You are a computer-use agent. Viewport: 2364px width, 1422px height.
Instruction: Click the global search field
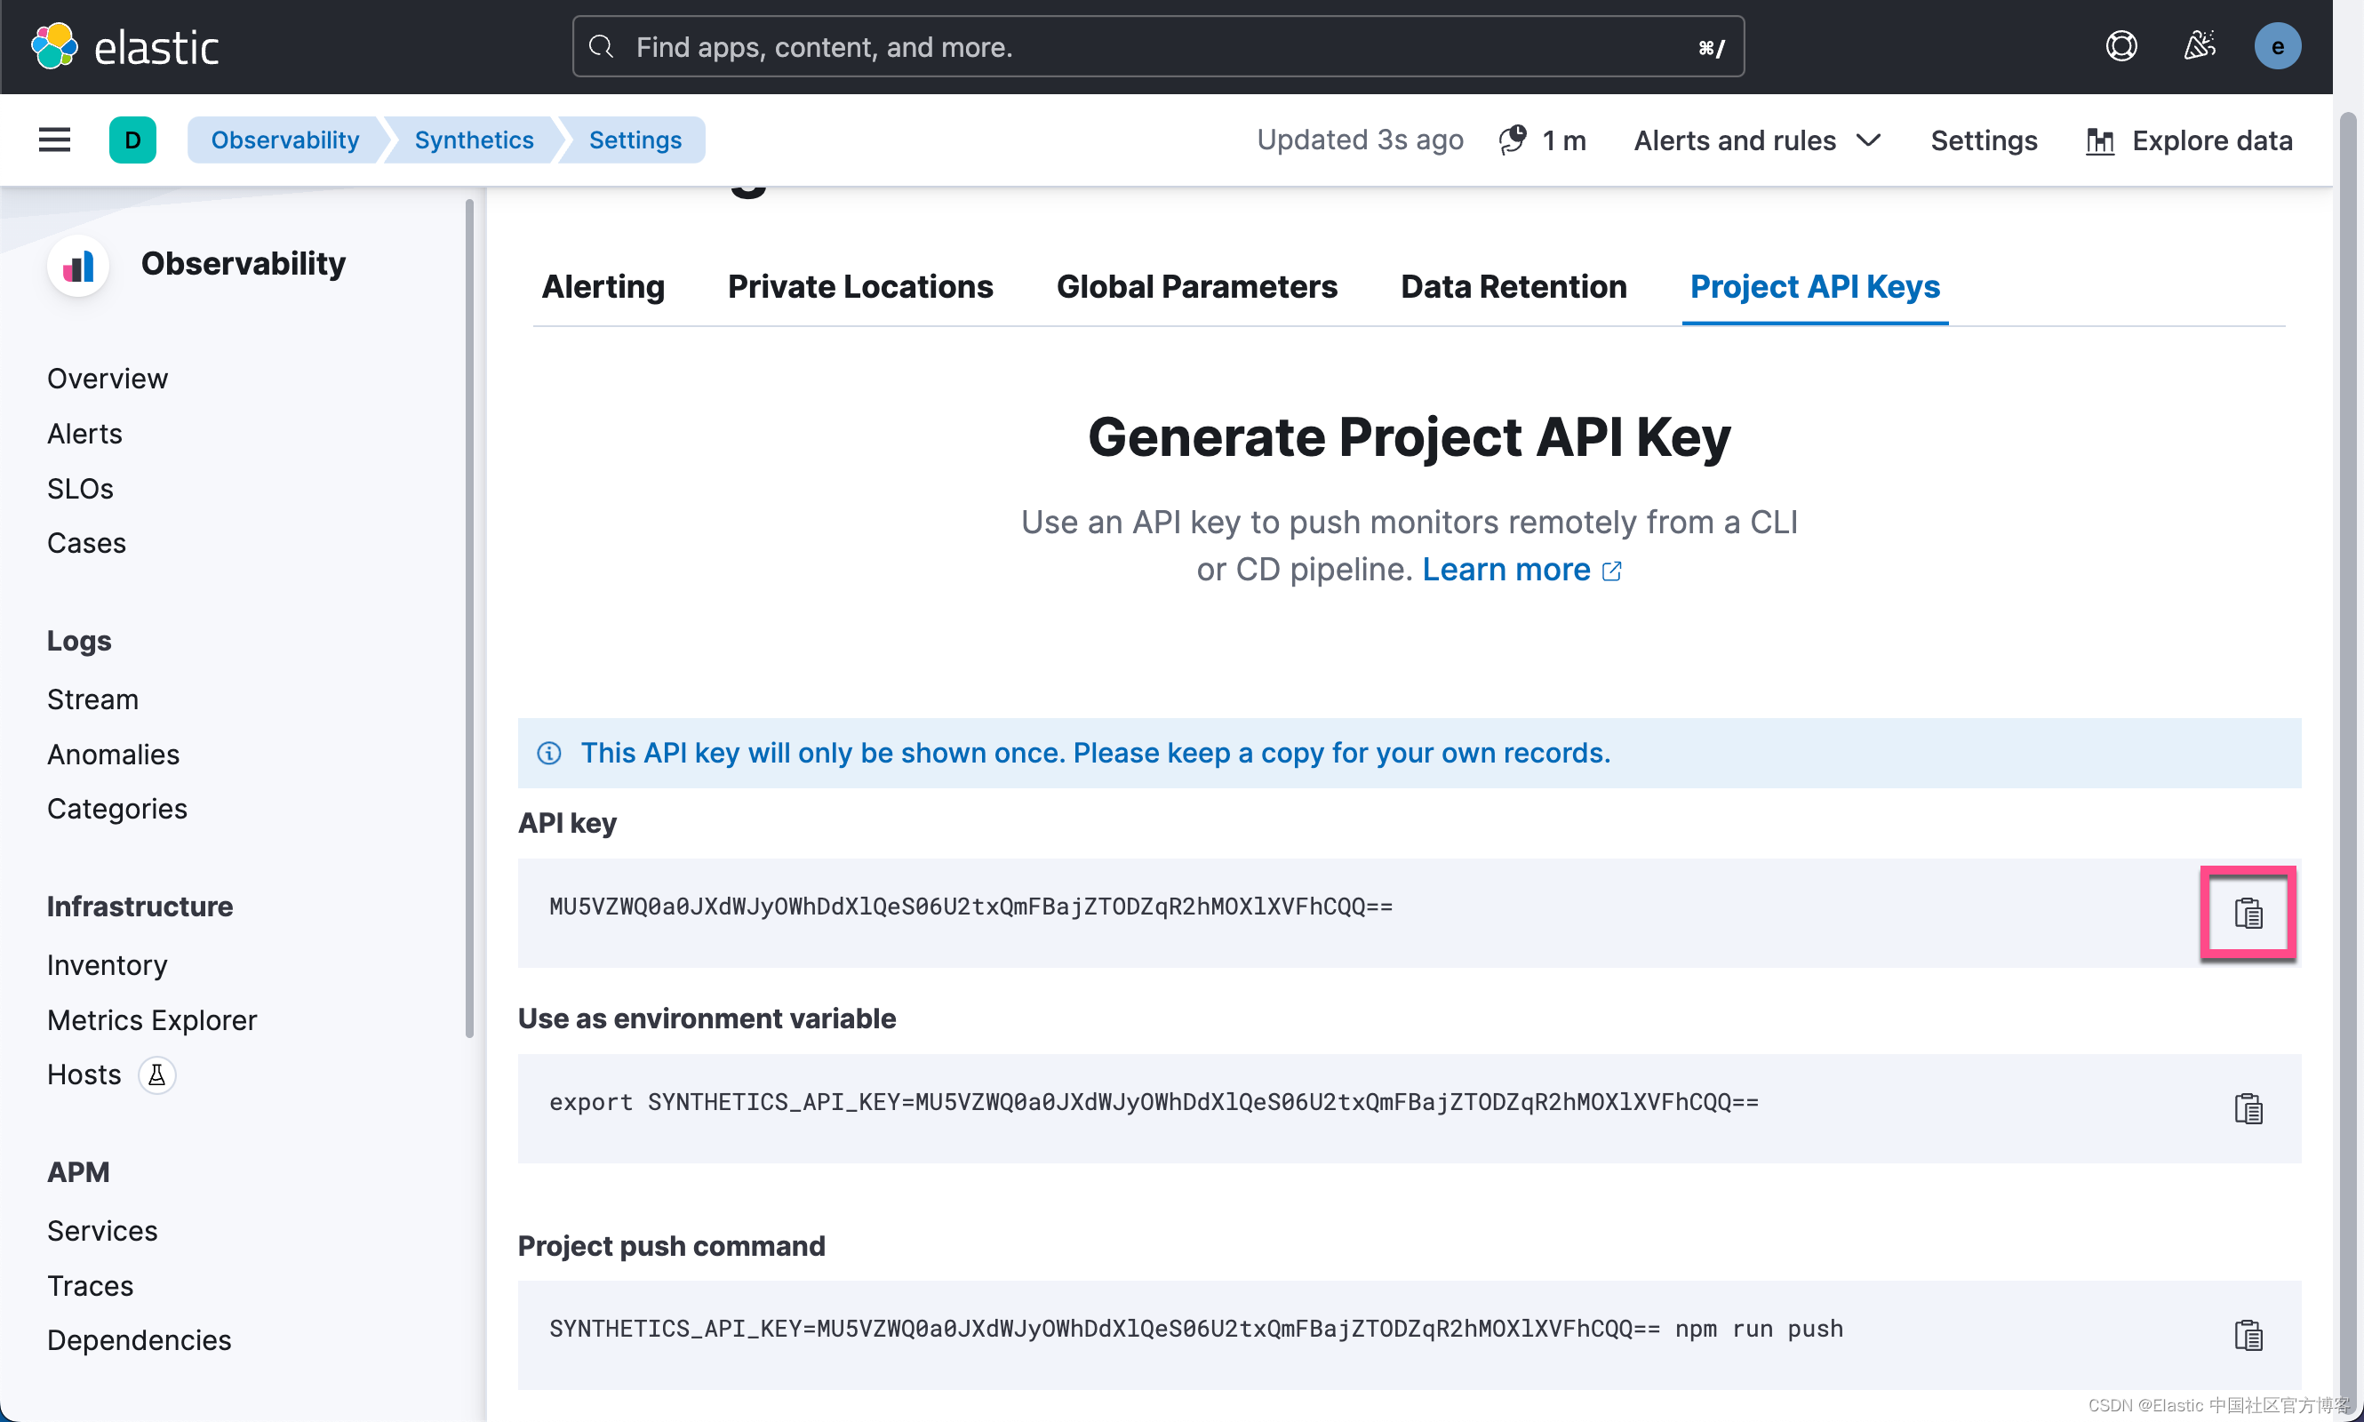[x=1156, y=46]
